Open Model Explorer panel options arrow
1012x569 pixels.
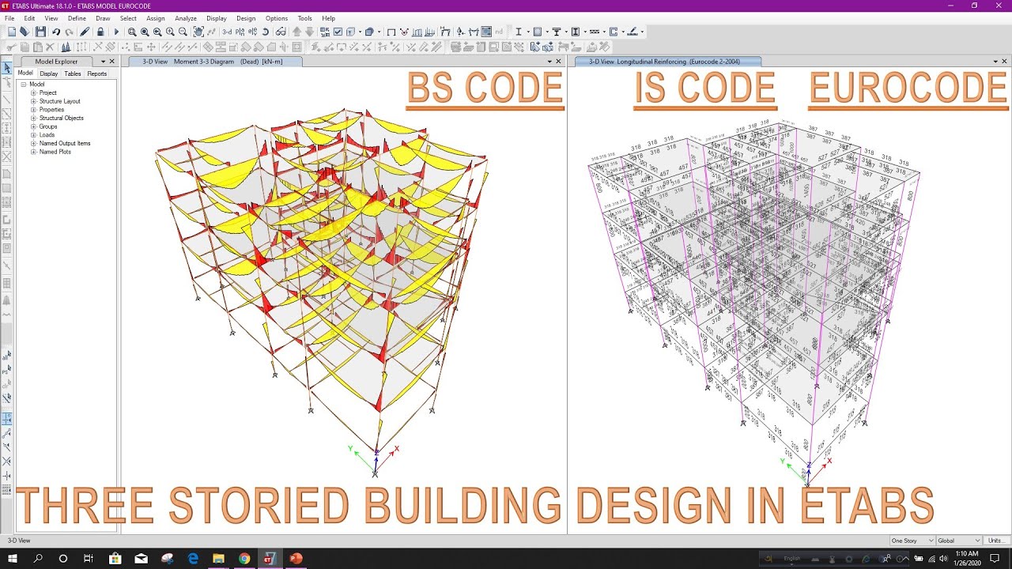[x=103, y=62]
